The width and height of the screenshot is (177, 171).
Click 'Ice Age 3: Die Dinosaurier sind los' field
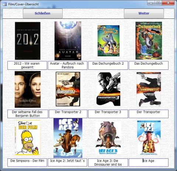pyautogui.click(x=108, y=163)
